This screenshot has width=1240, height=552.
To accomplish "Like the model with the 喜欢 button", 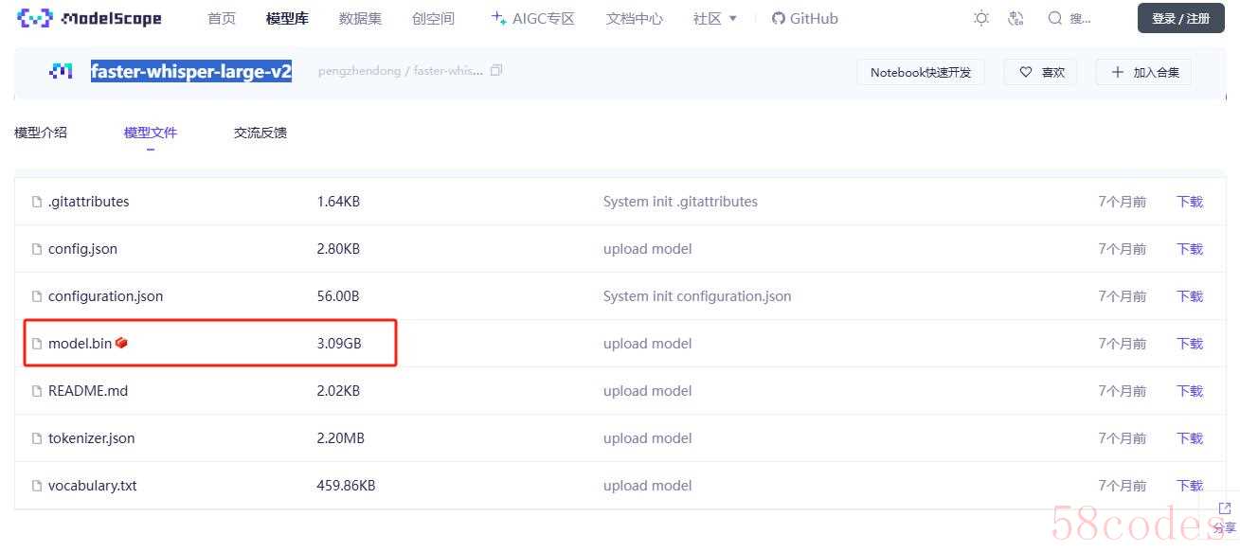I will 1041,72.
